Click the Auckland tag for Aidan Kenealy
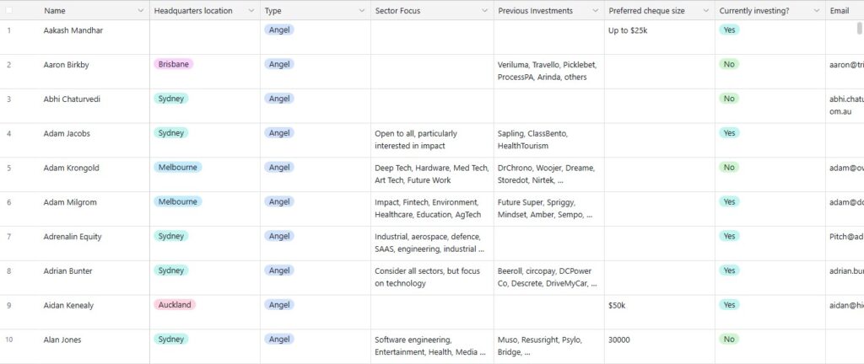The height and width of the screenshot is (364, 864). (175, 305)
